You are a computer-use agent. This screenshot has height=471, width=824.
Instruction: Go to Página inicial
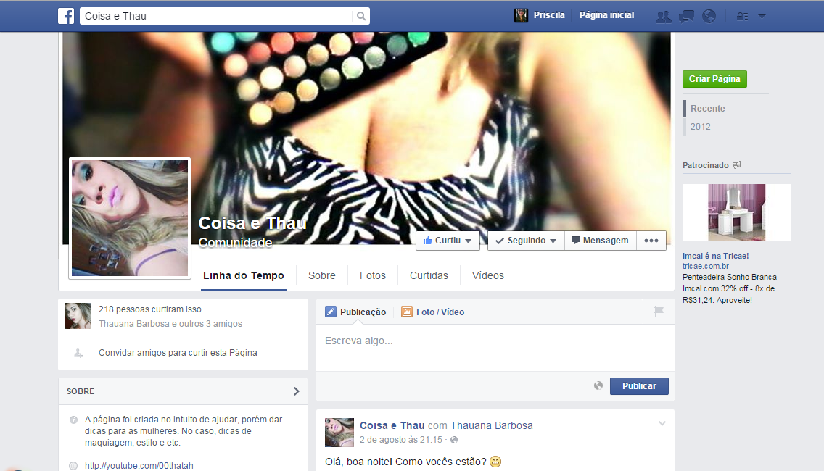[x=606, y=15]
